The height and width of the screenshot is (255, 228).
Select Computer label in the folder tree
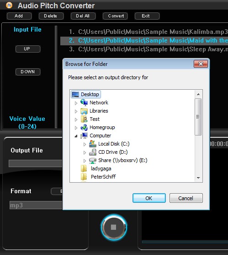click(x=100, y=136)
